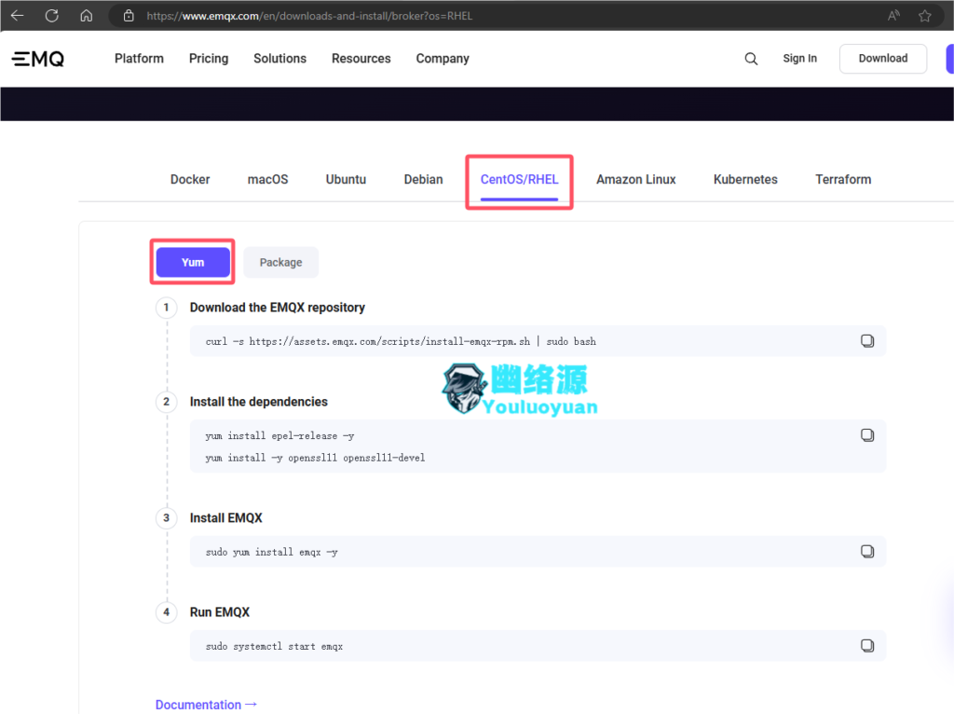Click the 'yum install -y openssl11 openssl11-devel' line

(315, 458)
